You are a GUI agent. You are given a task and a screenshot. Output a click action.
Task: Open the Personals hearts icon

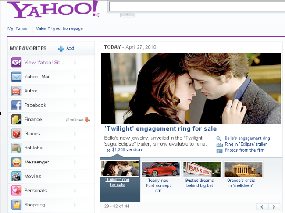[16, 191]
